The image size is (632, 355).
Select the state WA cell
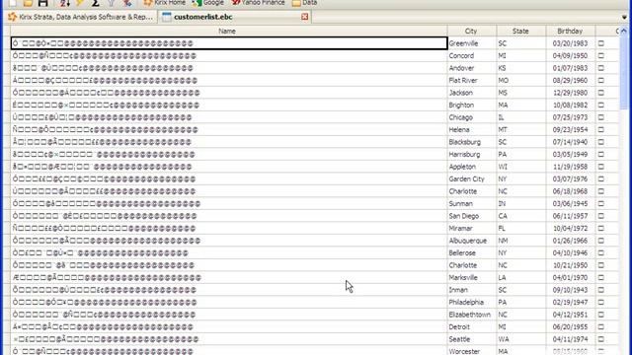point(521,339)
